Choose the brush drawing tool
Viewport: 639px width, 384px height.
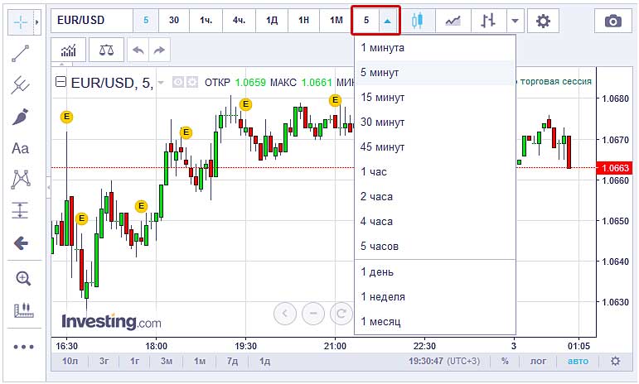coord(21,117)
